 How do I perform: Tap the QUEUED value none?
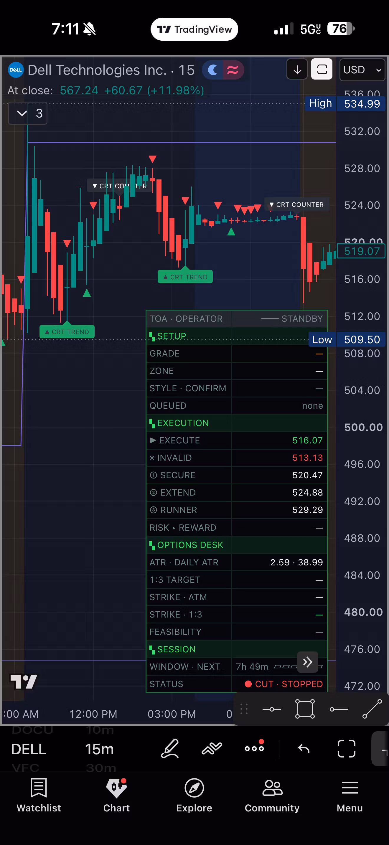(312, 406)
